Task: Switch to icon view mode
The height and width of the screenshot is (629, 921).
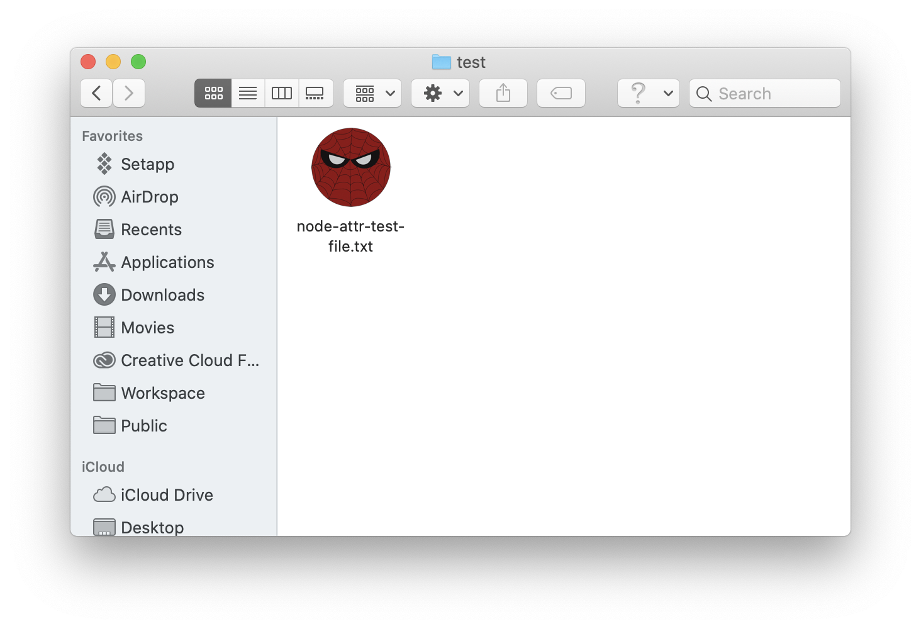Action: [213, 94]
